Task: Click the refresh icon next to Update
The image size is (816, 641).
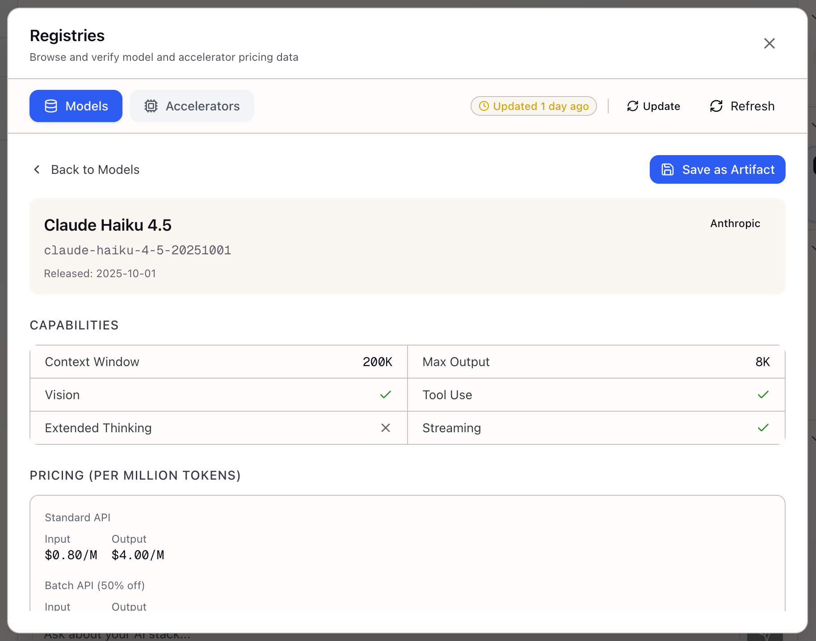Action: (632, 106)
